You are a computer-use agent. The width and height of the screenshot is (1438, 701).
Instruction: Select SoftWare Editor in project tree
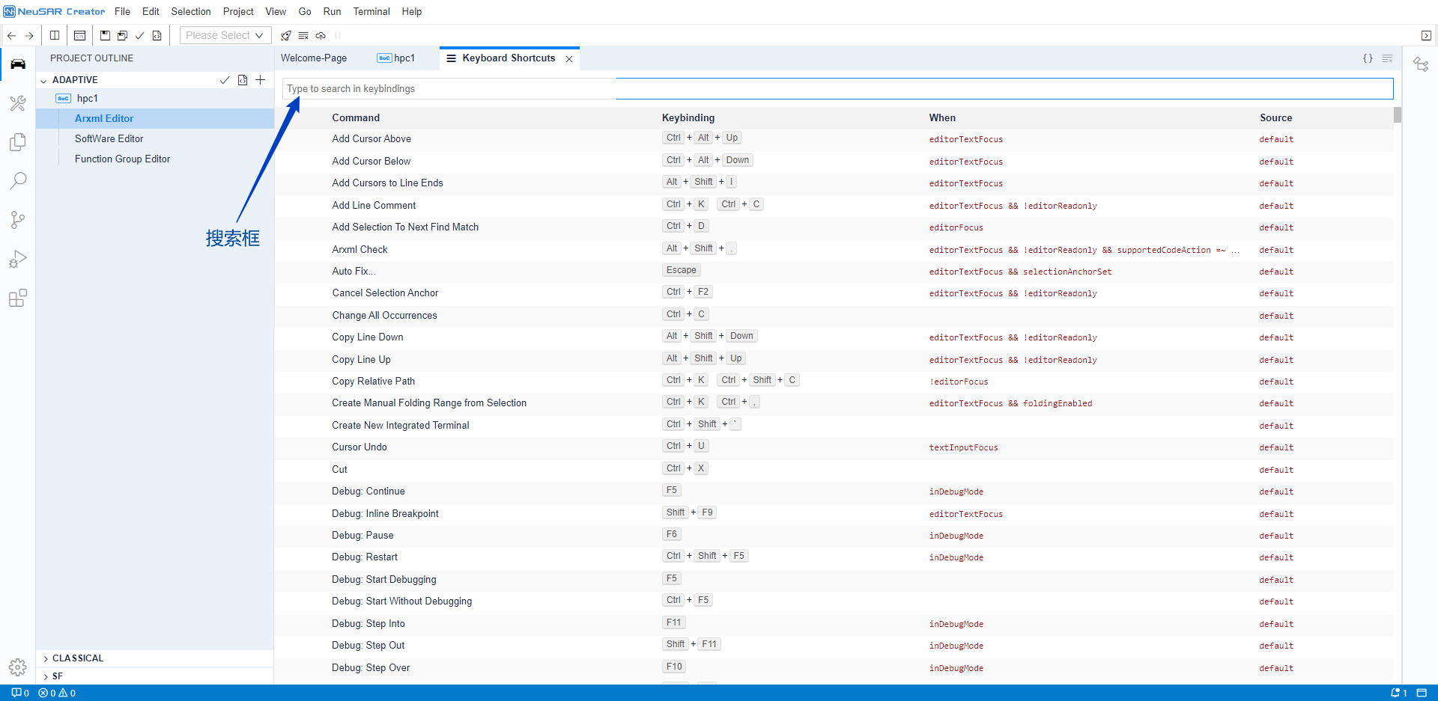[x=109, y=138]
